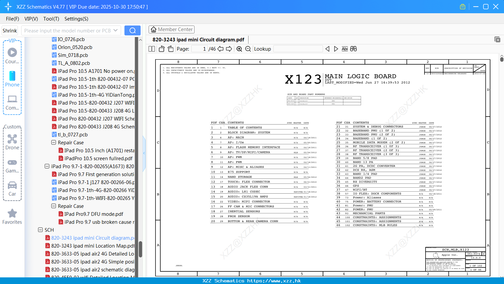Image resolution: width=504 pixels, height=284 pixels.
Task: Open 820-3633-05 ipad air2 4G Detailed Location
Action: [x=90, y=254]
